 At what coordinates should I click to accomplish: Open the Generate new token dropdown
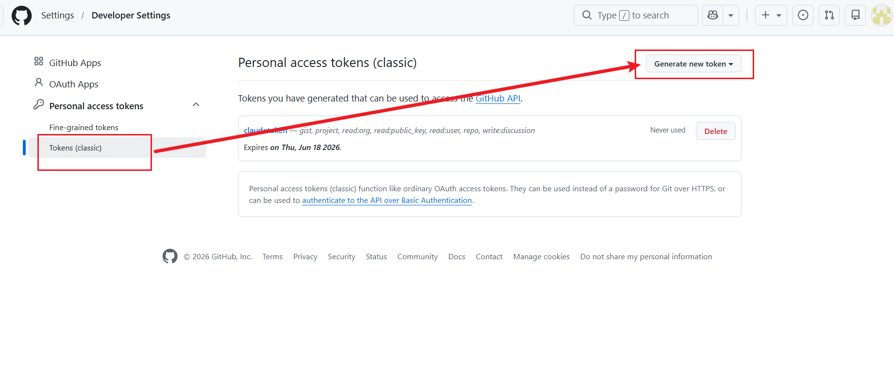(693, 64)
